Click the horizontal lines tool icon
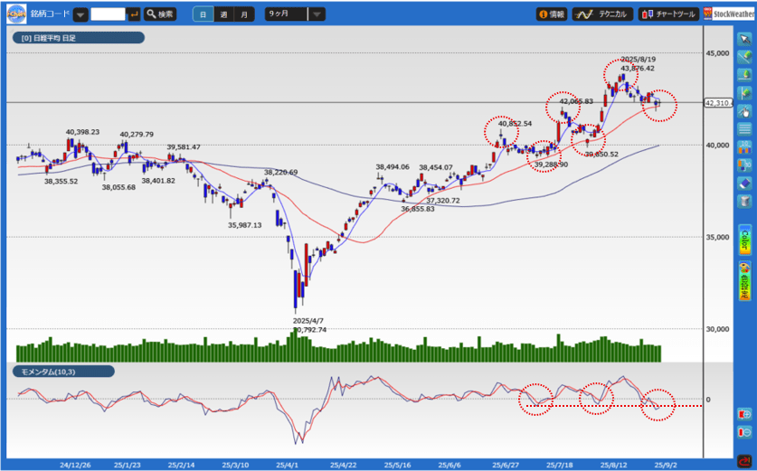The width and height of the screenshot is (757, 471). [x=744, y=129]
